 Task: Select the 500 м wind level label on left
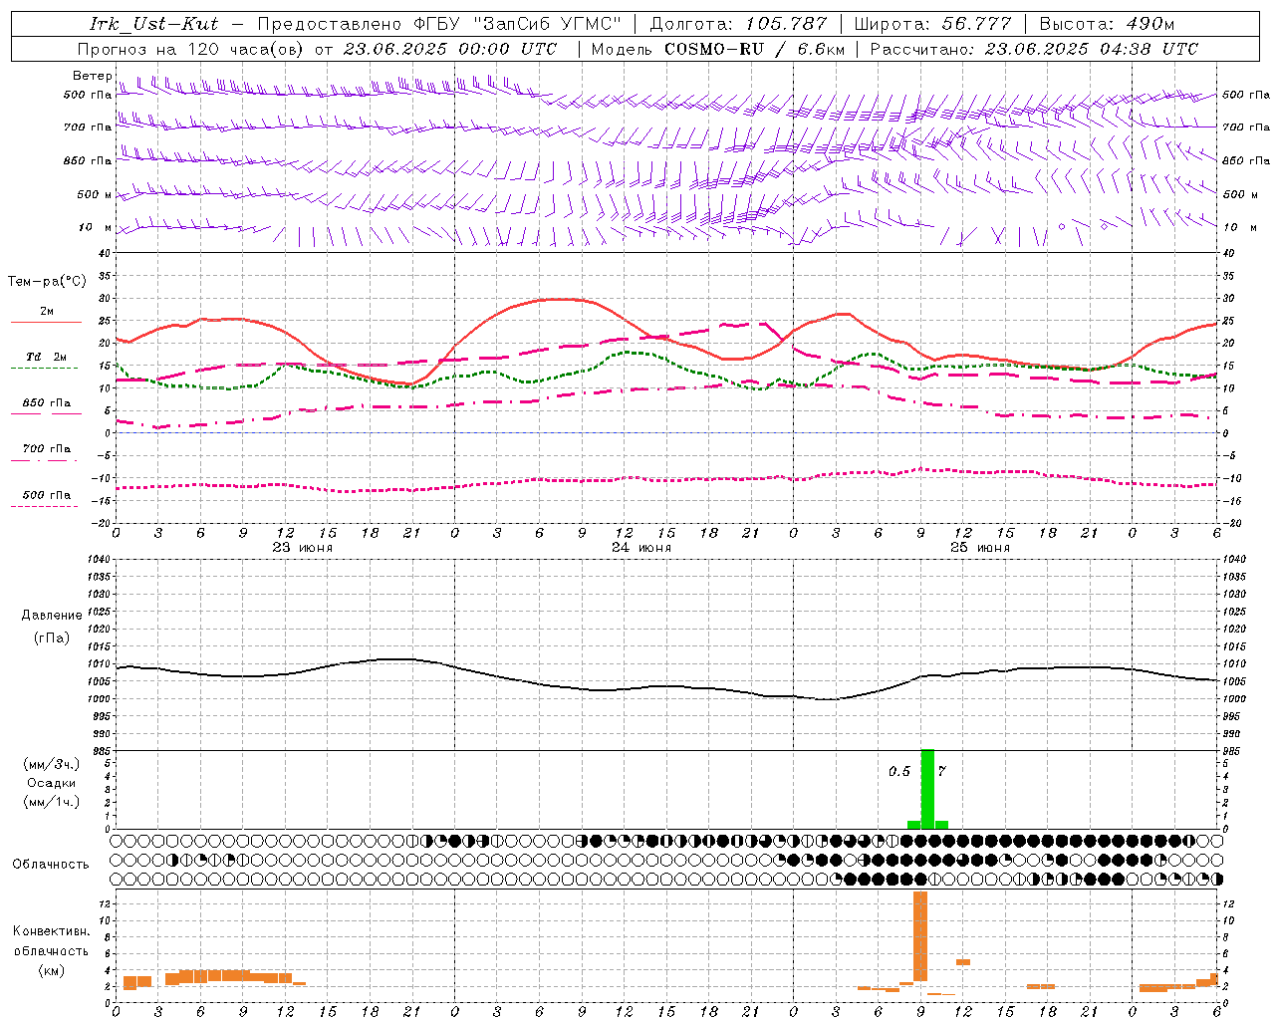(96, 195)
